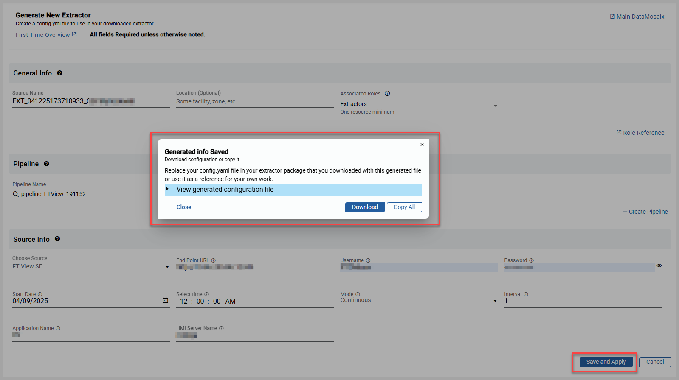679x380 pixels.
Task: Click Create Pipeline
Action: pos(645,212)
